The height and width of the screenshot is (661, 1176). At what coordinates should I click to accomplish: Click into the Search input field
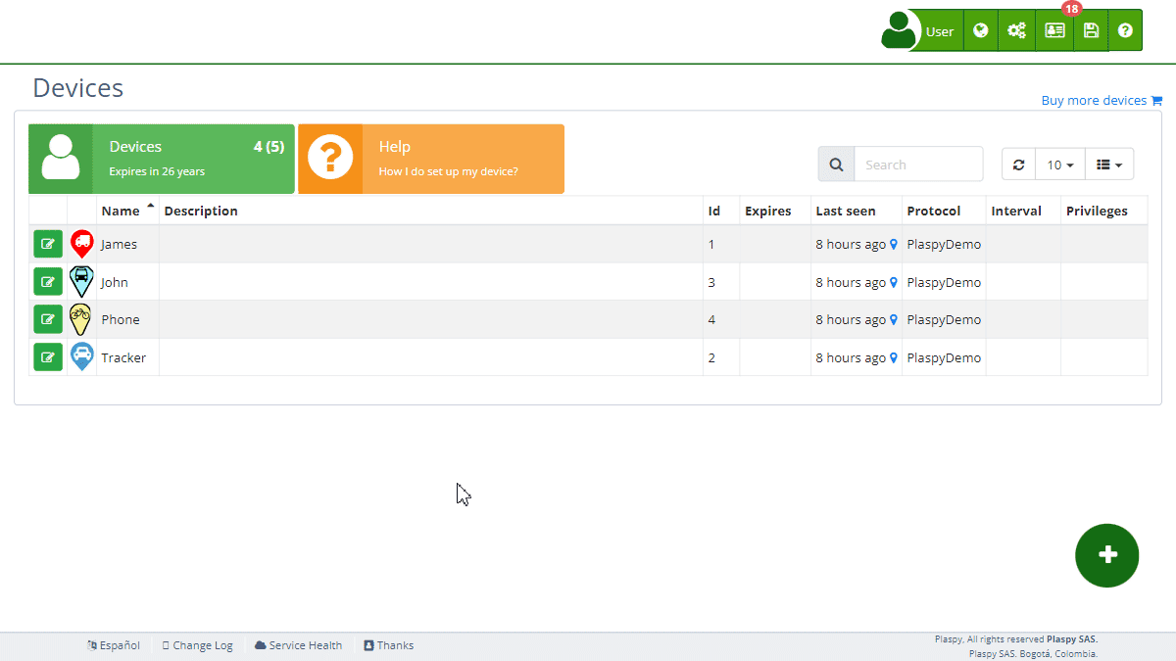[917, 165]
